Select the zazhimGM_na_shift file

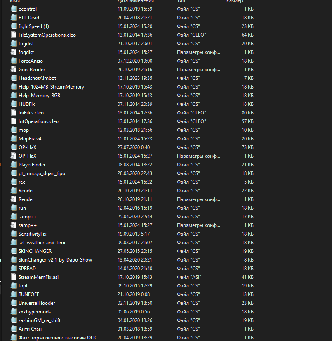coord(40,320)
